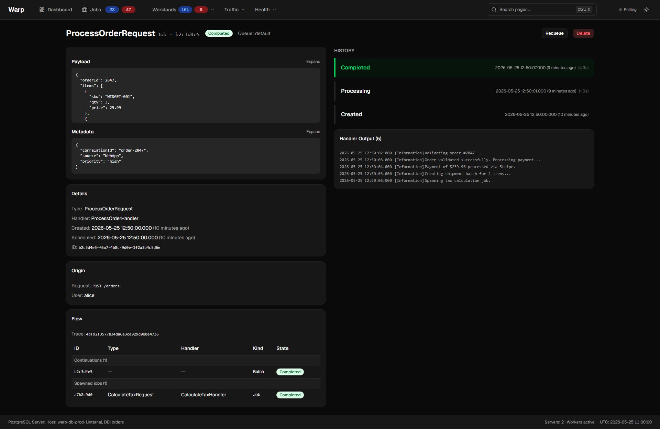Click the full job ID b2c3d4e5-f6a7-4b8c-9d0e-1f2a3b4c5d6e
Image resolution: width=660 pixels, height=429 pixels.
coord(119,247)
